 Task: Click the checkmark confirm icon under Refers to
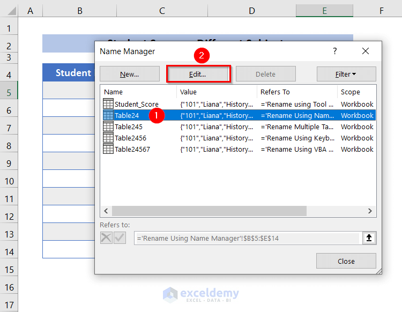(120, 238)
